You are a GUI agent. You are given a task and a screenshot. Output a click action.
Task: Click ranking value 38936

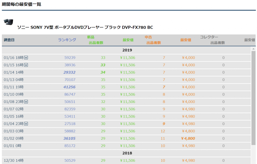click(70, 65)
